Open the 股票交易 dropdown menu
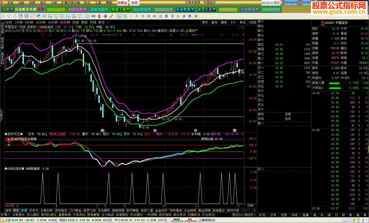369x223 pixels. (x=207, y=9)
